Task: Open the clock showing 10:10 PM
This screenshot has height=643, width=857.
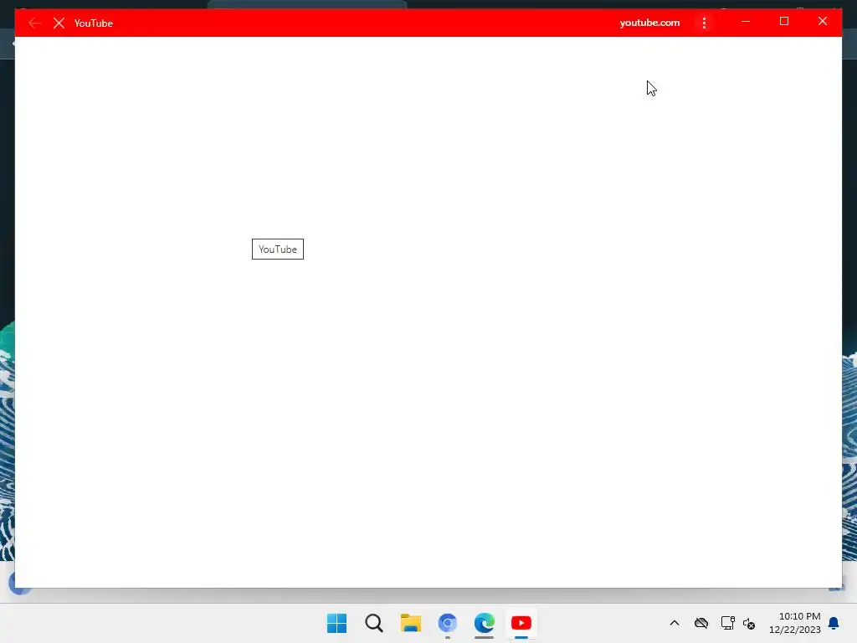Action: point(795,623)
